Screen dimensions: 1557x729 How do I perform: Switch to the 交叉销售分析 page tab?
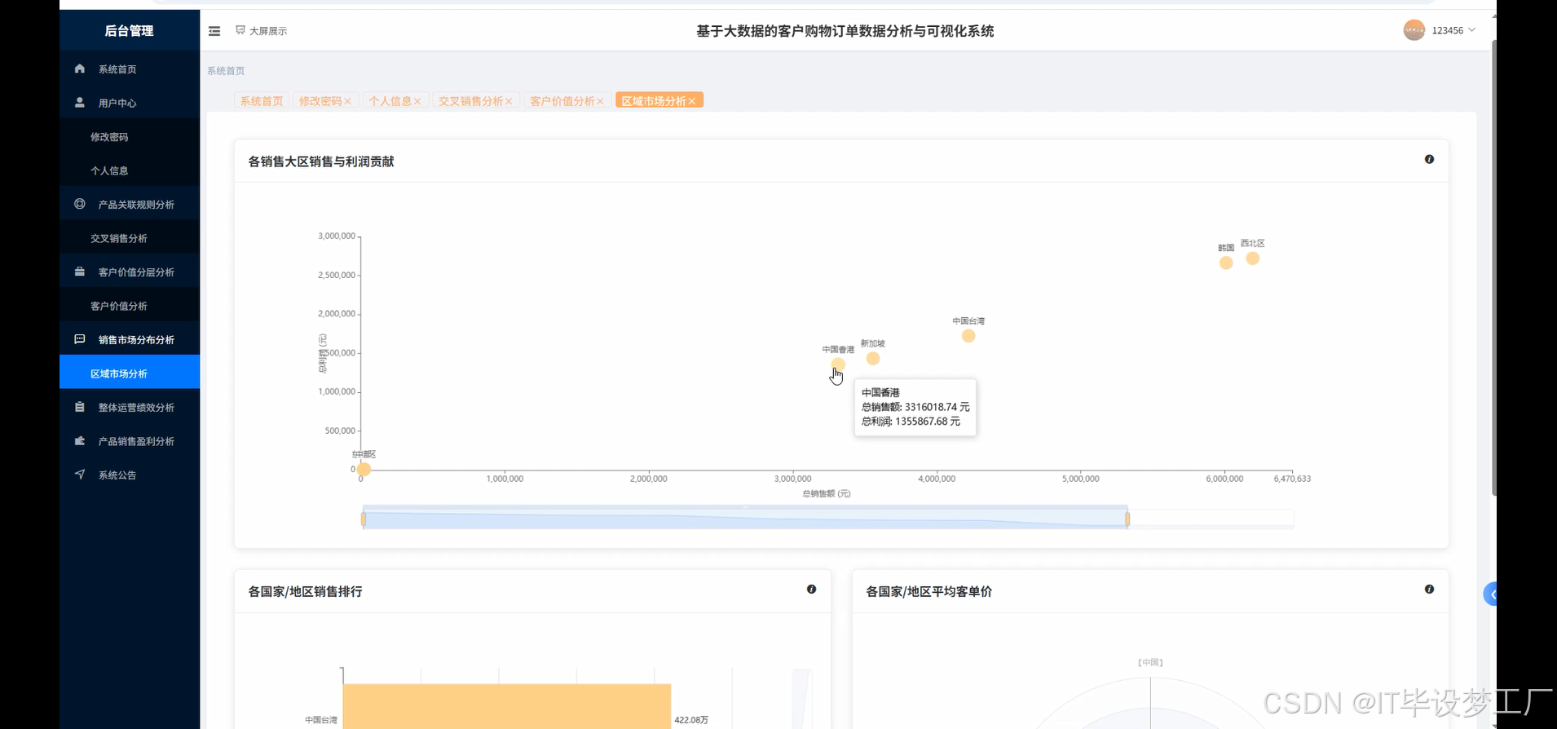470,101
